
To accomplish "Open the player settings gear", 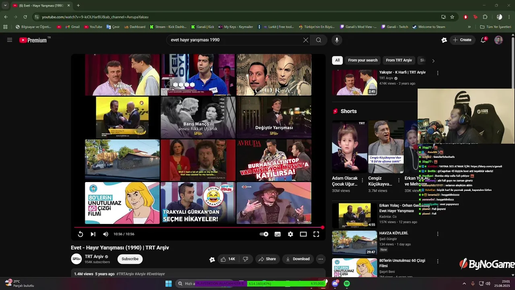I will click(290, 234).
